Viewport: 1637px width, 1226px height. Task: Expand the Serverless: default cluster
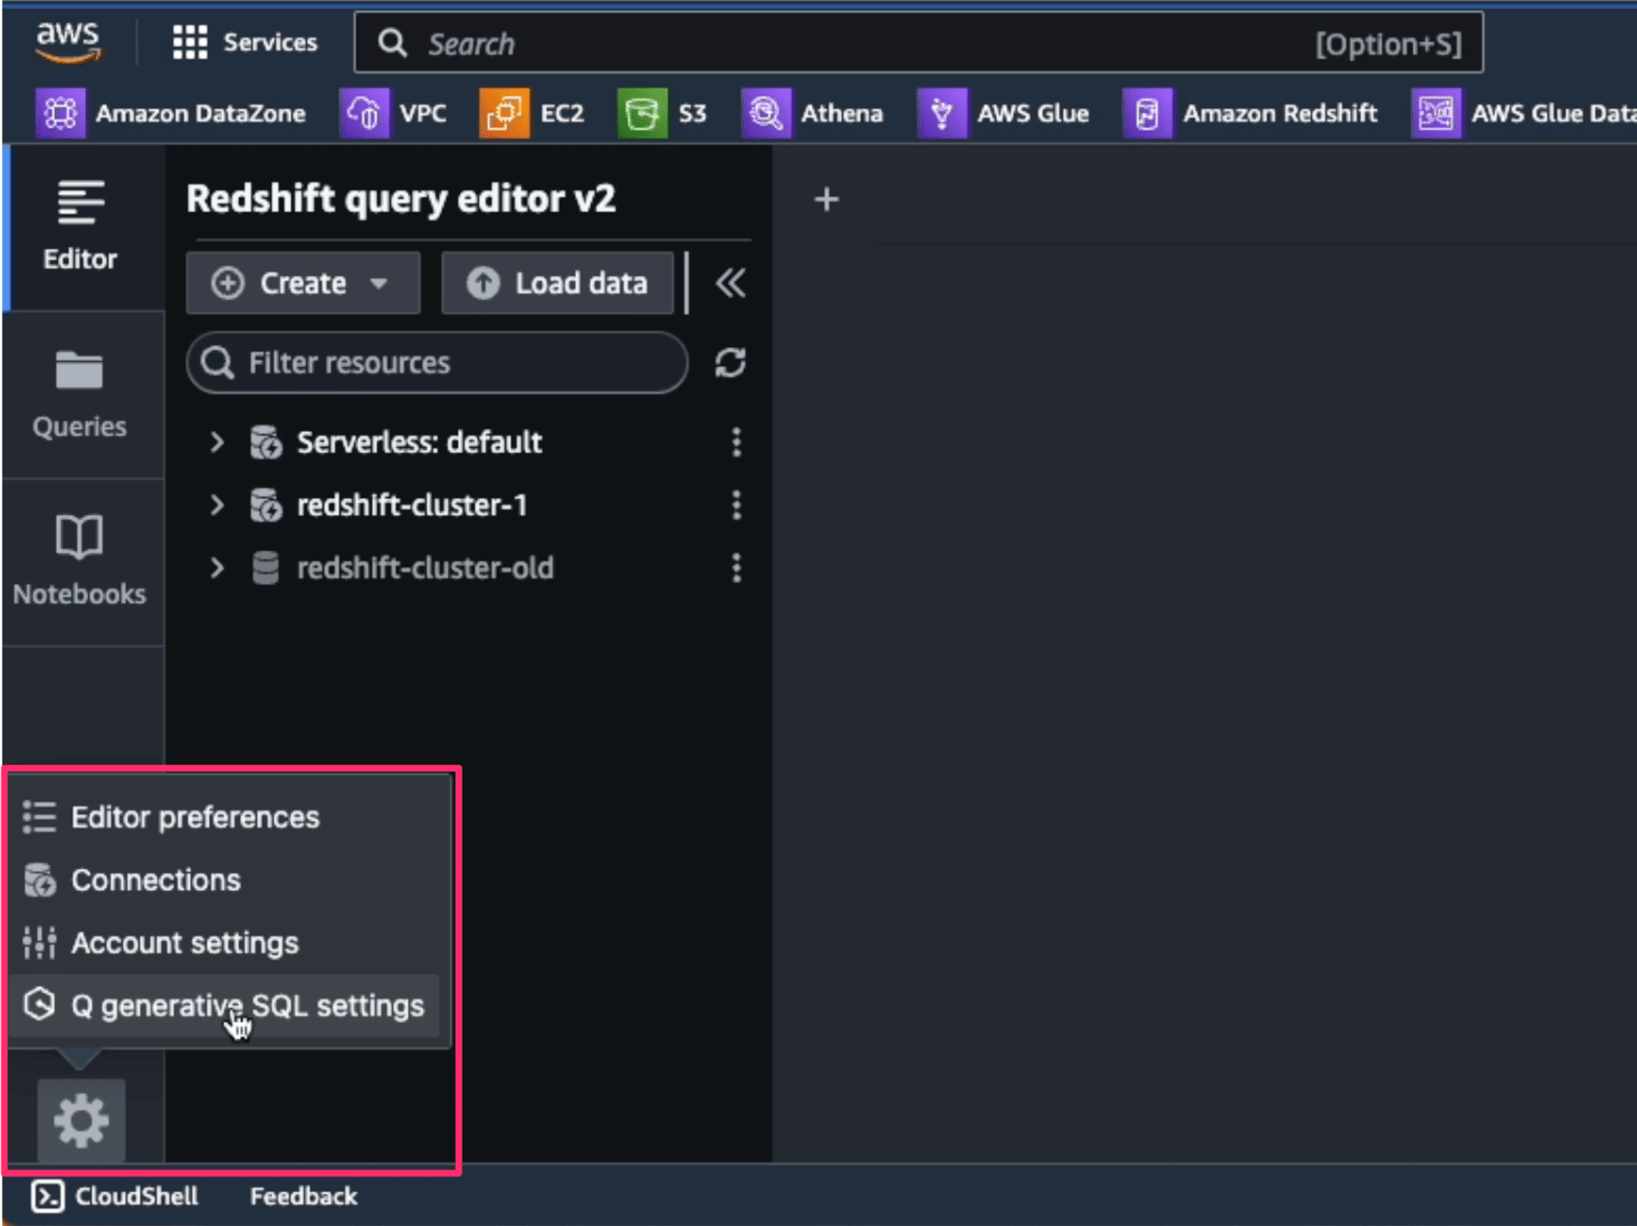pos(215,440)
